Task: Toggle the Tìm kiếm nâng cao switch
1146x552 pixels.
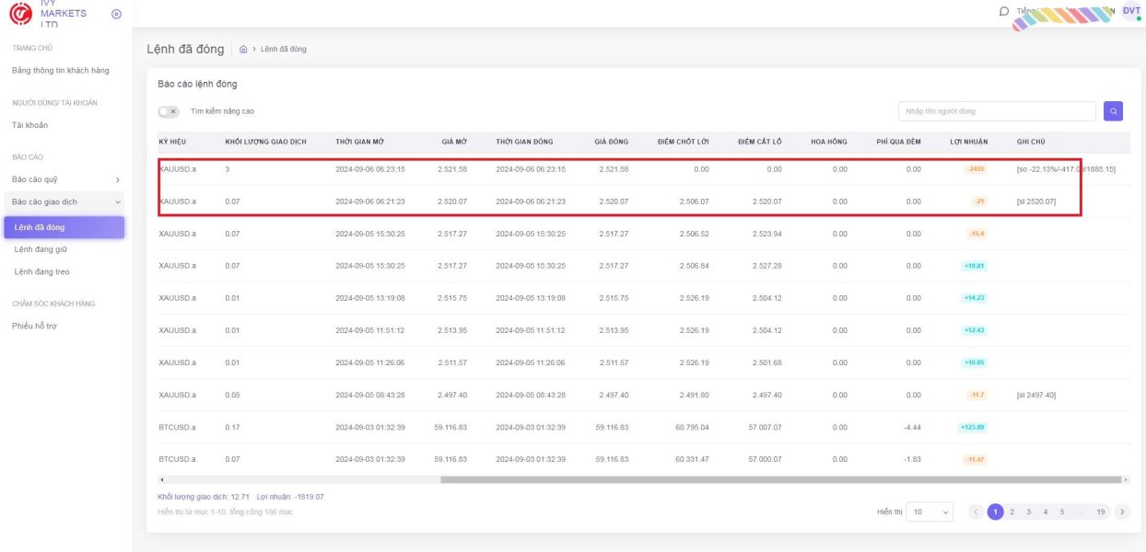Action: click(168, 111)
